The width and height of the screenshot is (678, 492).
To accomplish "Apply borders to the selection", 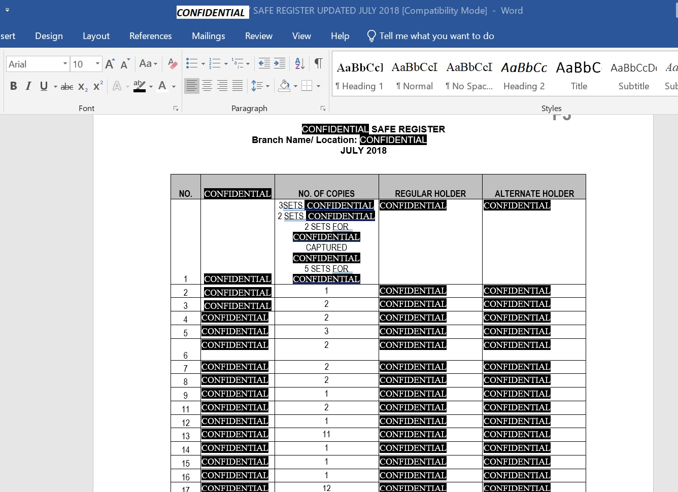I will pyautogui.click(x=307, y=86).
